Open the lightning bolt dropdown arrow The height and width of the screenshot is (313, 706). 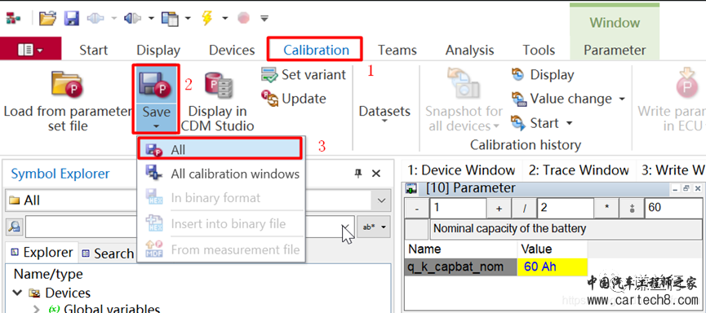224,19
